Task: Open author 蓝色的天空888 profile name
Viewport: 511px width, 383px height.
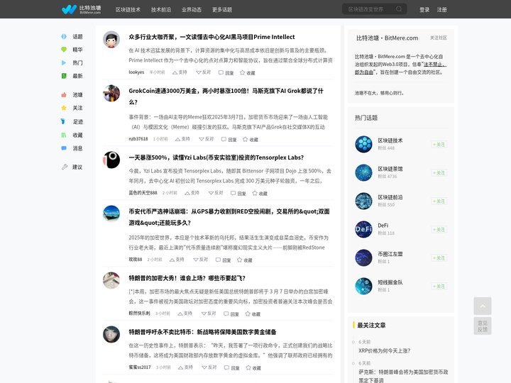Action: click(x=143, y=193)
